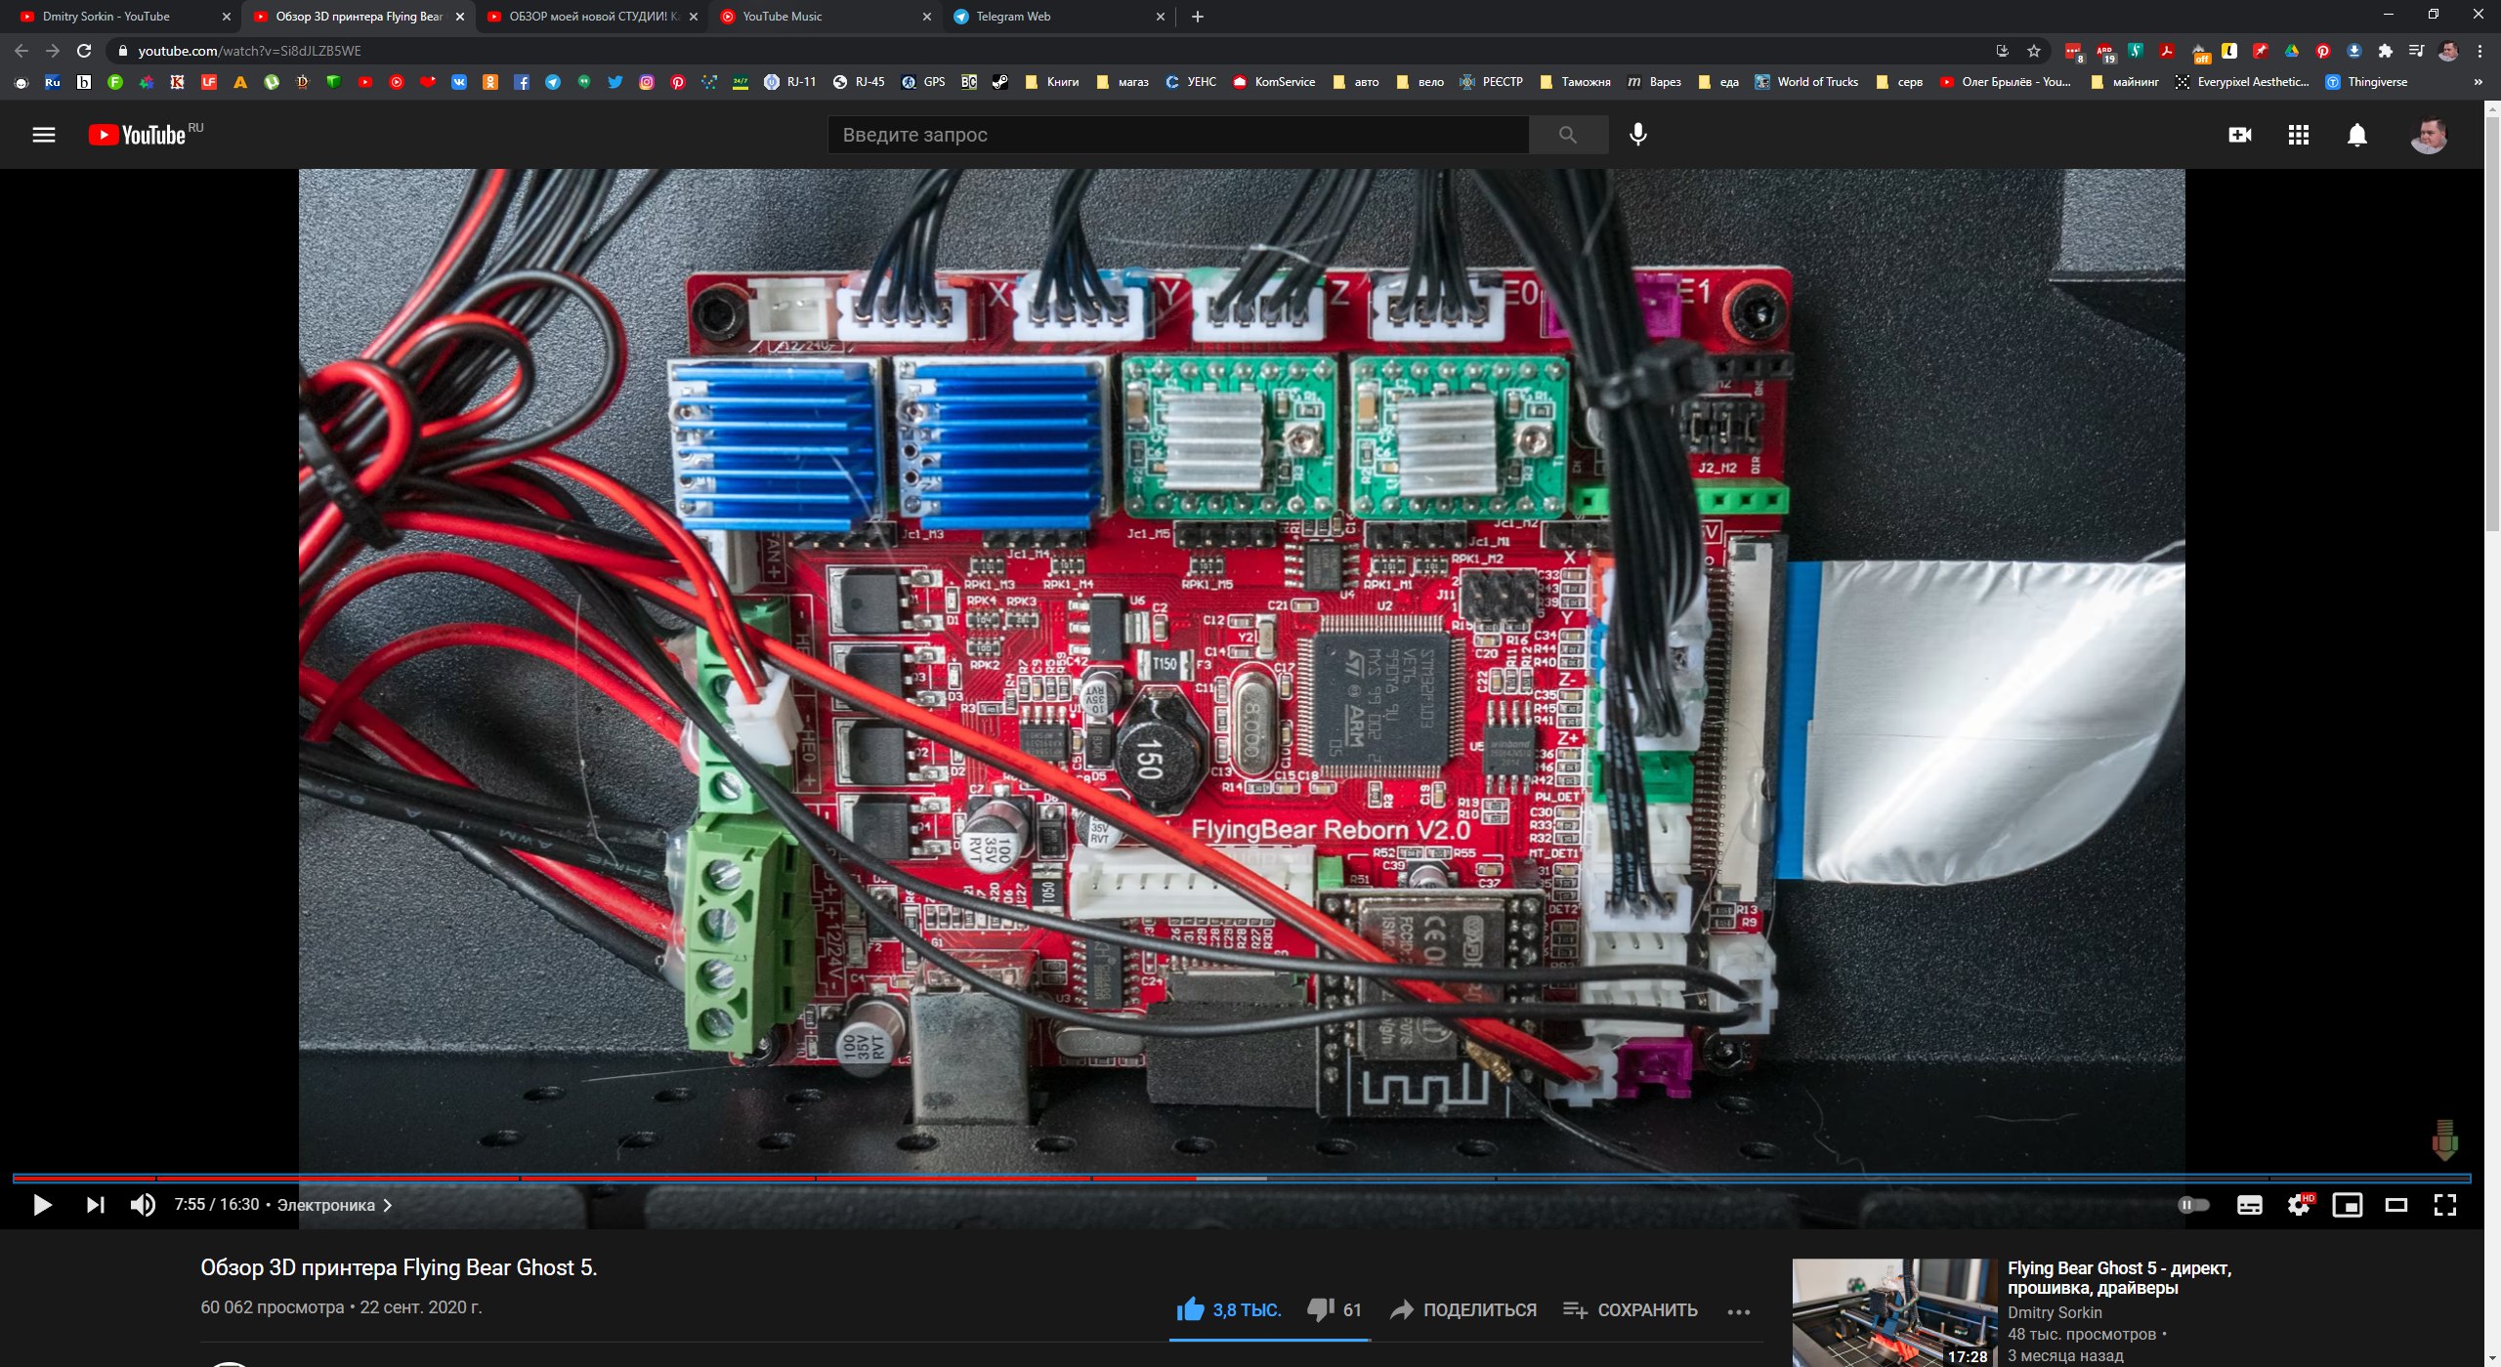2501x1367 pixels.
Task: Switch to miniplayer mode
Action: point(2348,1204)
